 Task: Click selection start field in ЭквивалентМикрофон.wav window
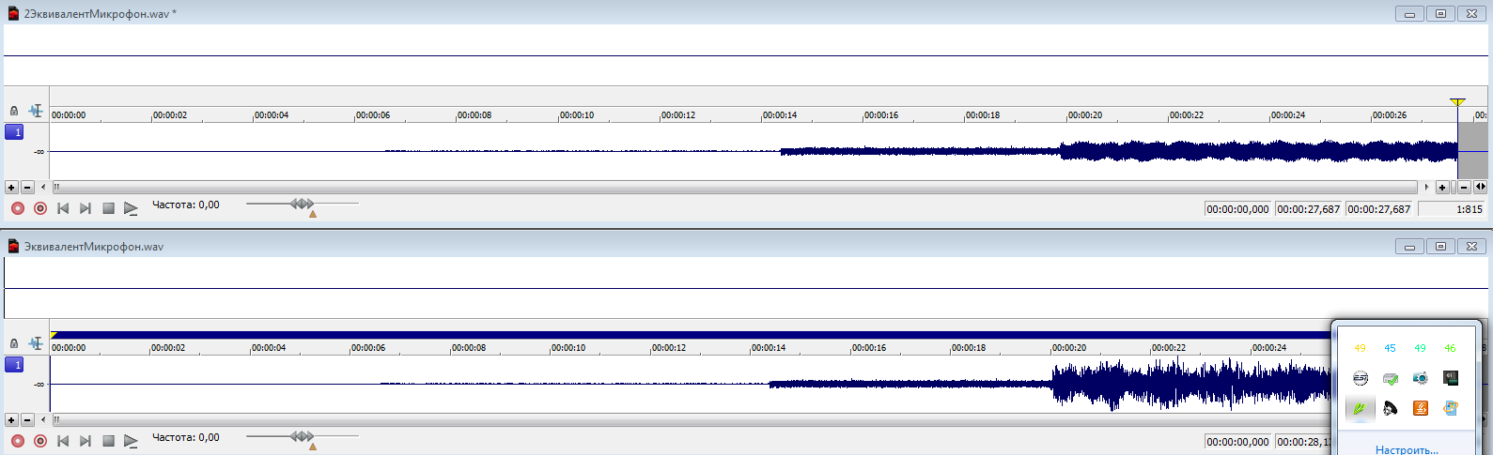tap(1238, 442)
